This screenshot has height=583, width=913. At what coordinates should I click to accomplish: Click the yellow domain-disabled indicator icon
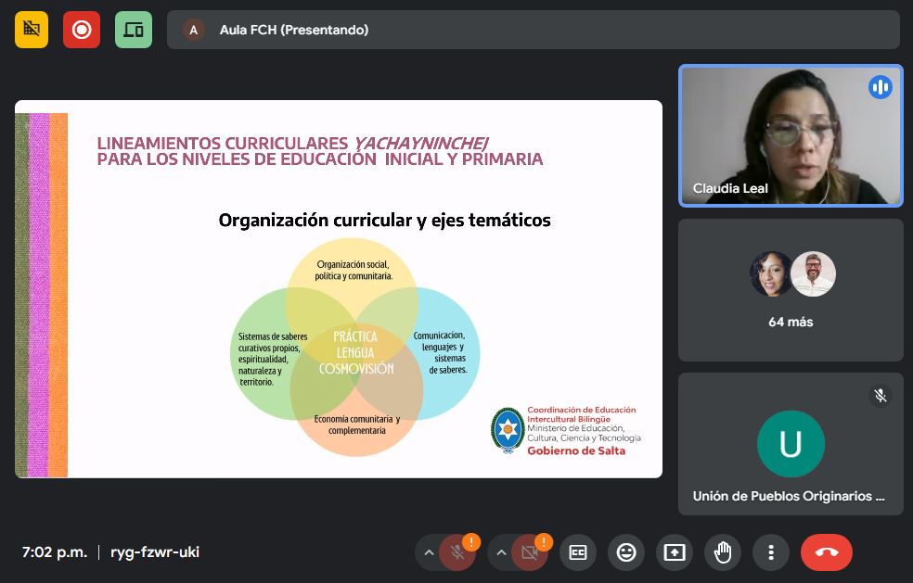32,30
